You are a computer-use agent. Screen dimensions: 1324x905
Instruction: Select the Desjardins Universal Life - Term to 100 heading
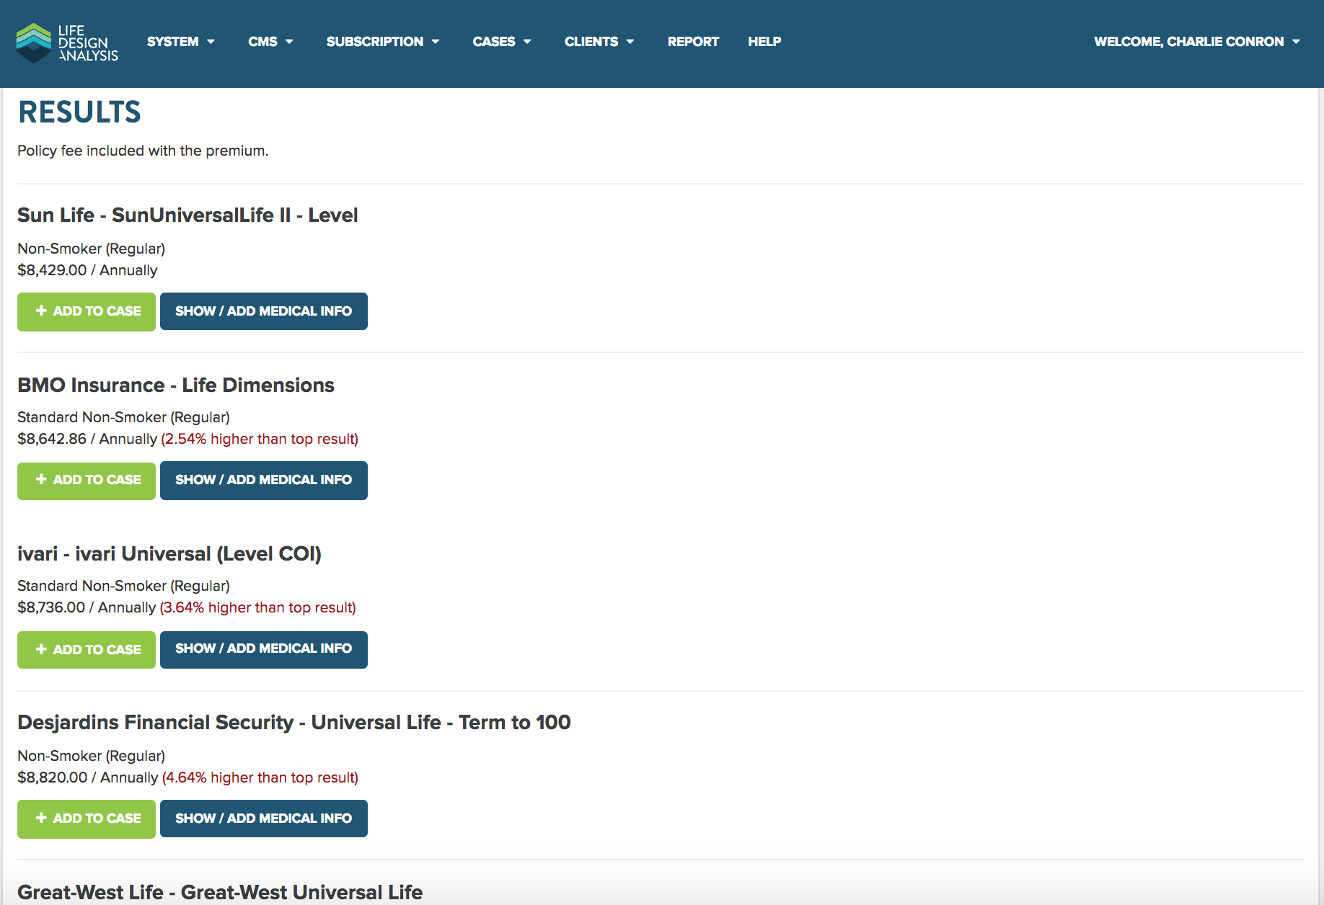(294, 723)
